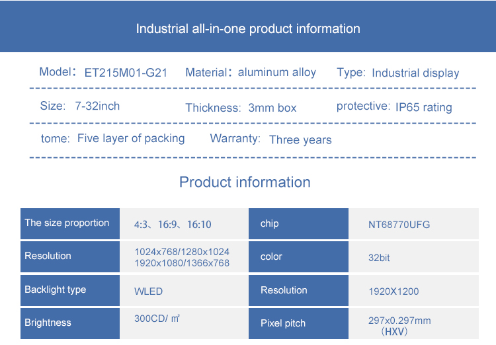Click the "Three years" warranty value

[x=300, y=139]
